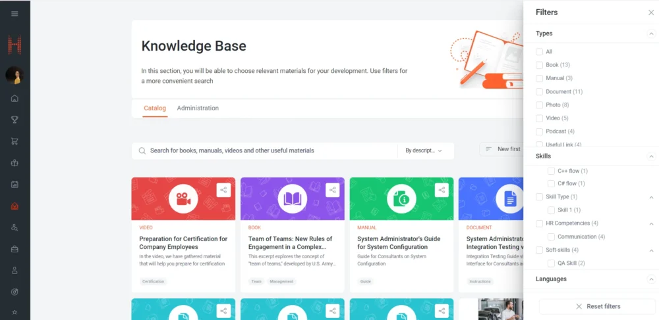Click the Reset filters button
659x320 pixels.
(597, 306)
